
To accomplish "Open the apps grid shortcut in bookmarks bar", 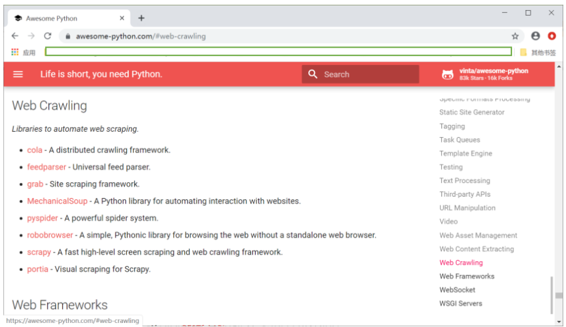I will (x=15, y=52).
